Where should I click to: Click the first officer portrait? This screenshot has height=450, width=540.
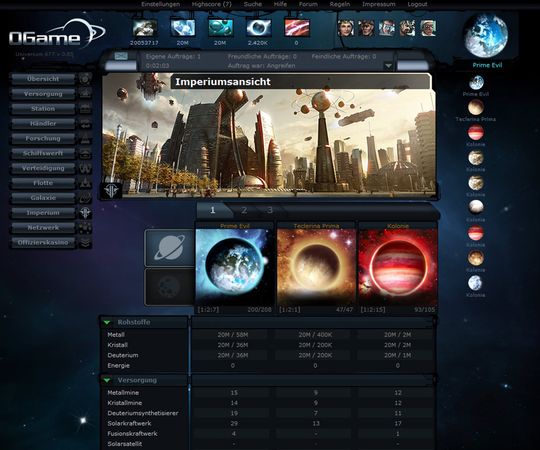coord(345,28)
